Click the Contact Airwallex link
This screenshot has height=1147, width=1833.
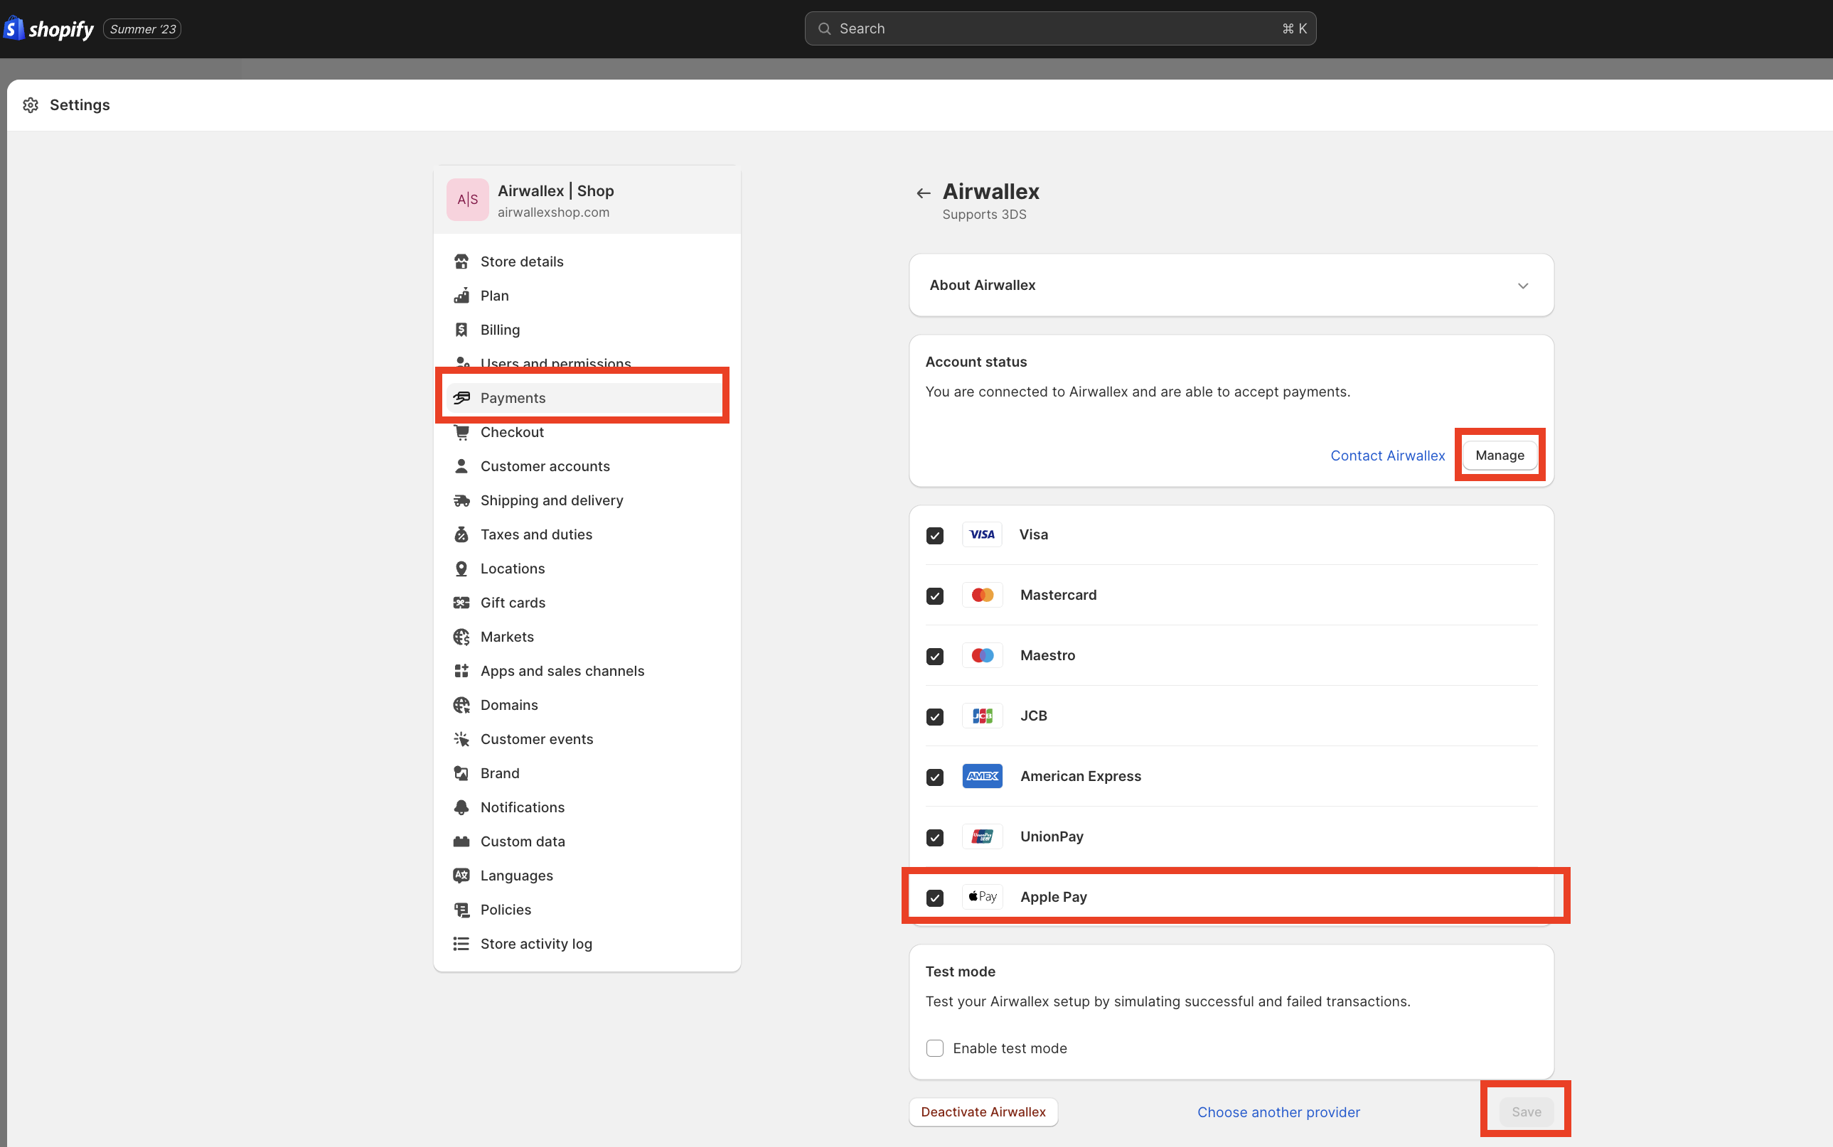[1387, 456]
